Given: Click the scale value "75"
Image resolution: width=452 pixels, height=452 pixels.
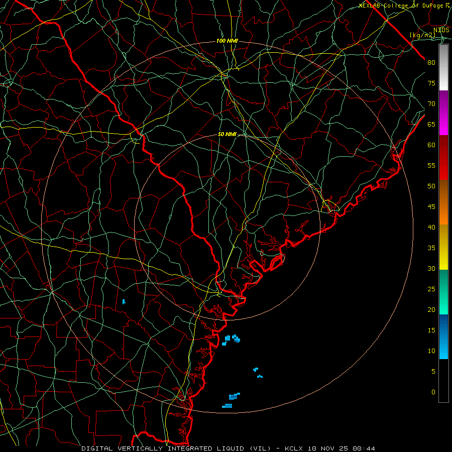Looking at the screenshot, I should [431, 83].
